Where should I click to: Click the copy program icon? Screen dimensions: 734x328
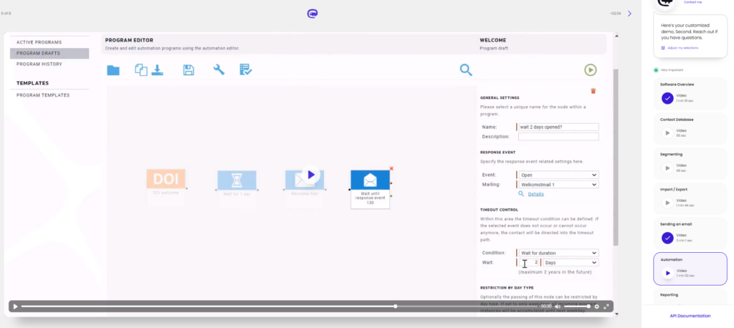141,70
